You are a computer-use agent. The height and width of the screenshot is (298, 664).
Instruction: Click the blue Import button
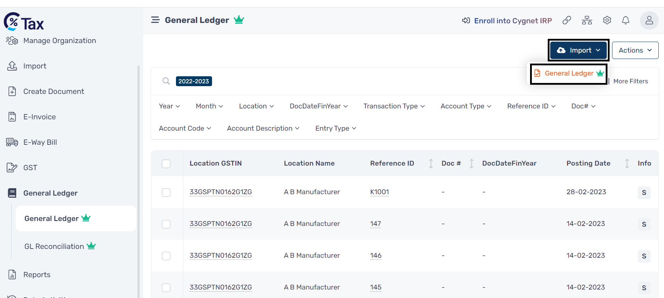(578, 50)
